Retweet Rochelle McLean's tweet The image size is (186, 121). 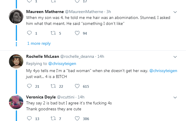click(x=53, y=86)
